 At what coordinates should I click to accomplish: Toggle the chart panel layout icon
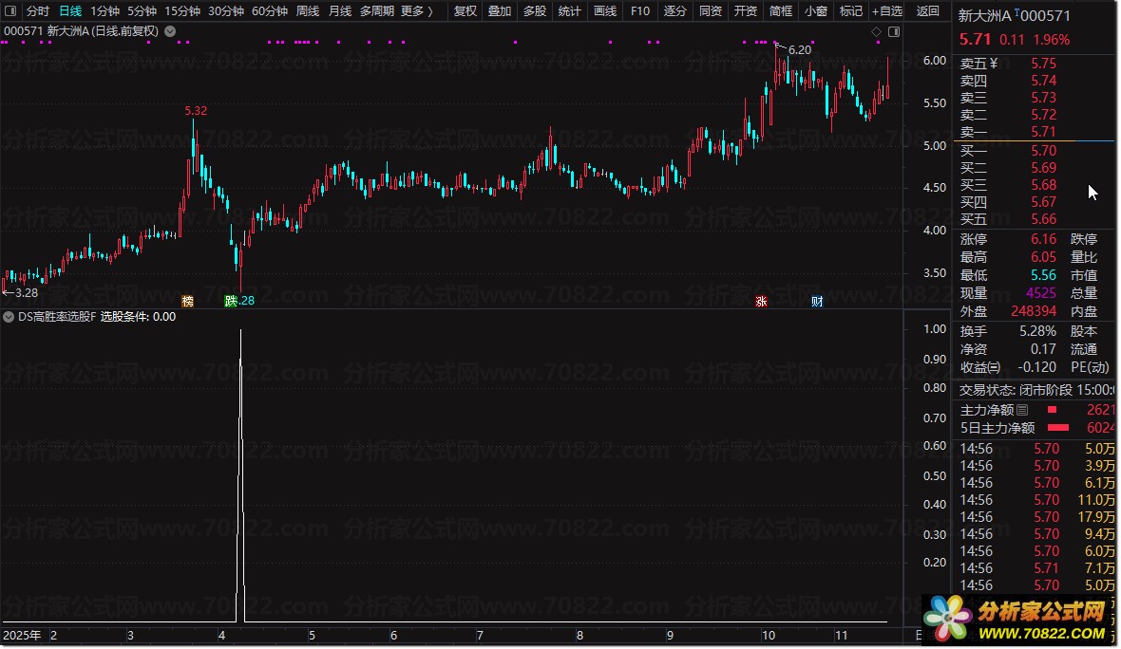coord(894,31)
